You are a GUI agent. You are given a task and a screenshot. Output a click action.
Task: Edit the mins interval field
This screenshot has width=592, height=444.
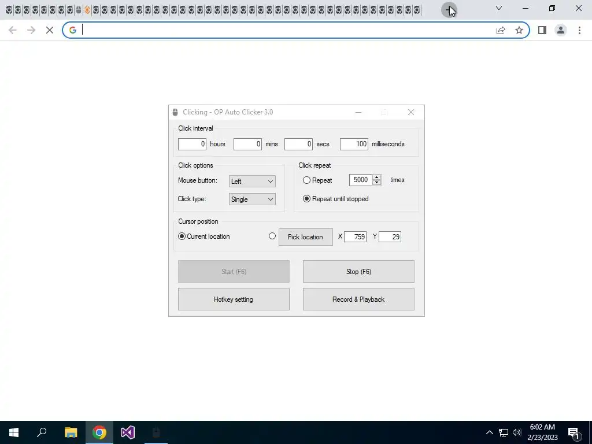coord(247,144)
